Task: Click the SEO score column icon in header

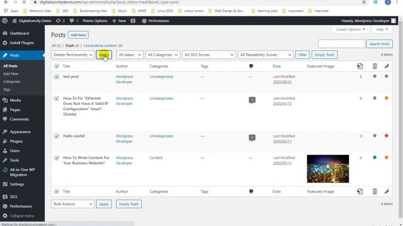Action: pos(375,66)
